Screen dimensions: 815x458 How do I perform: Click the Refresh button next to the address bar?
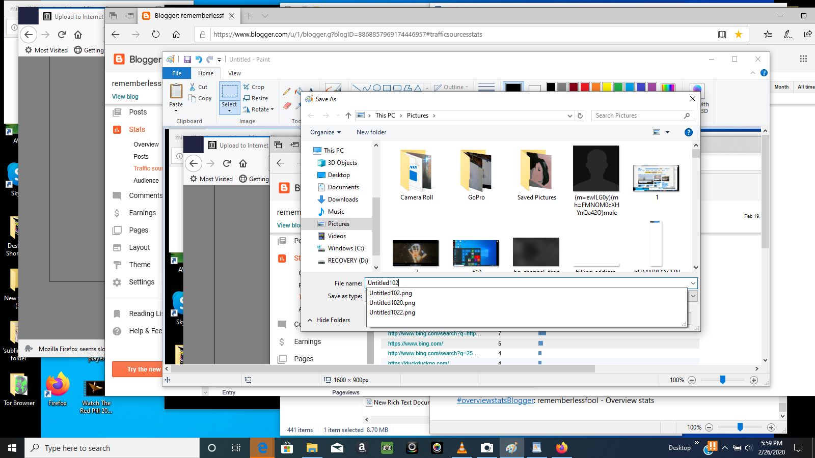pos(580,116)
